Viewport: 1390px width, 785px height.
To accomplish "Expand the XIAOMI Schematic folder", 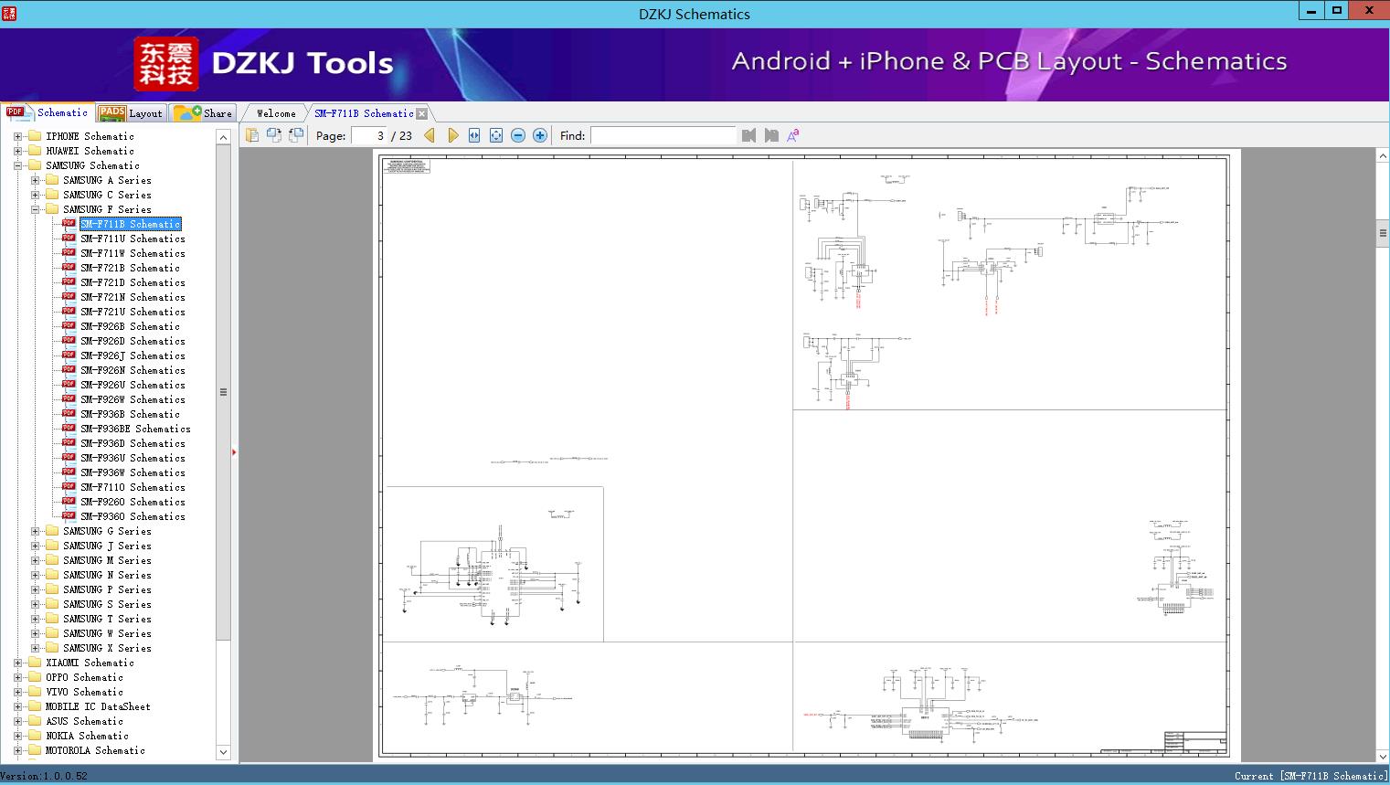I will (x=17, y=663).
